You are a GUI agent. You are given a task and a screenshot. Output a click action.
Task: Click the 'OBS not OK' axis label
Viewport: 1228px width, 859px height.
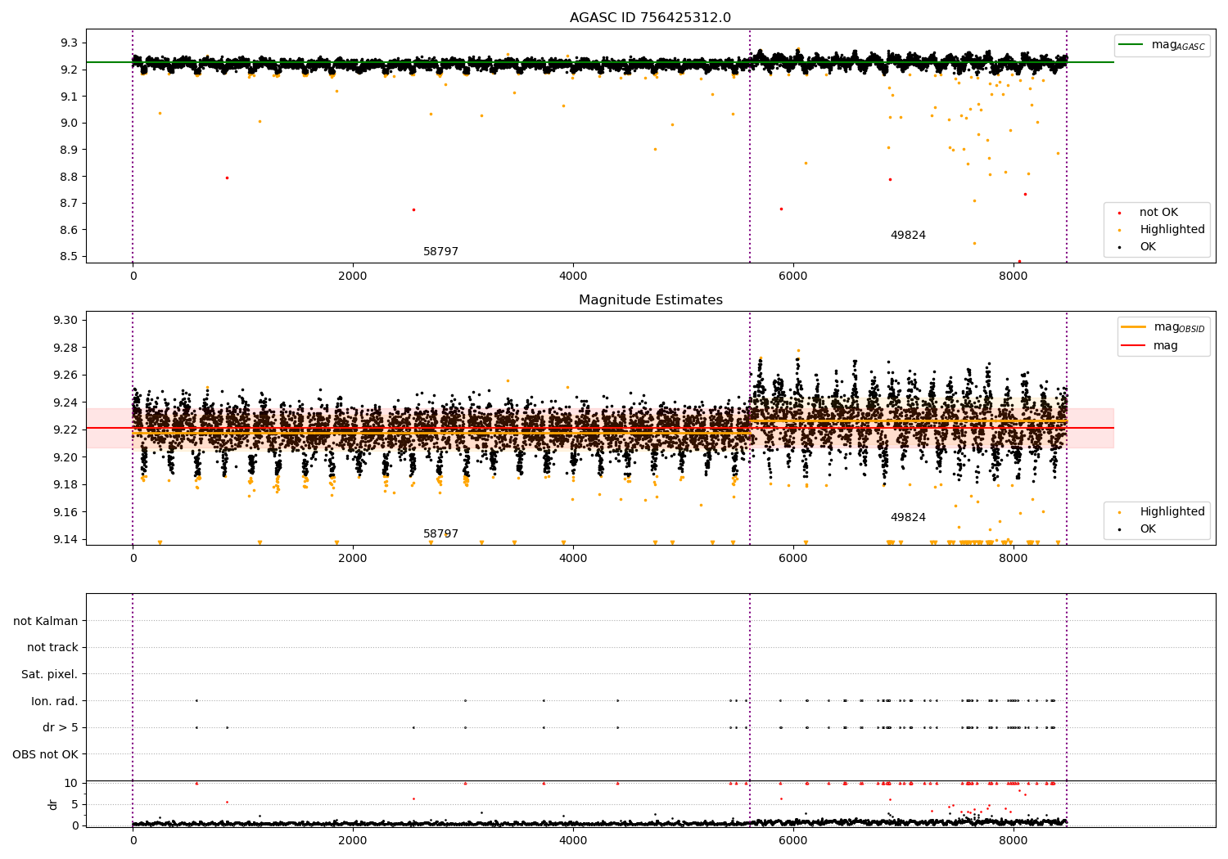[46, 754]
